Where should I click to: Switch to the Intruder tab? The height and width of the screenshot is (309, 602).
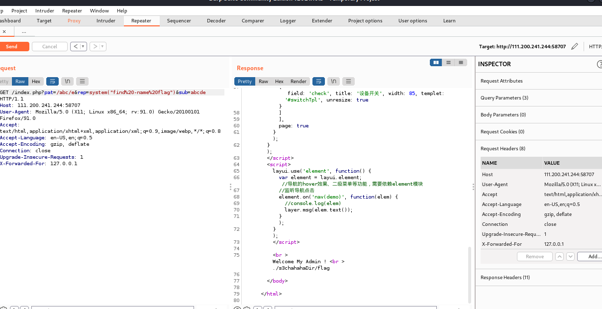106,21
